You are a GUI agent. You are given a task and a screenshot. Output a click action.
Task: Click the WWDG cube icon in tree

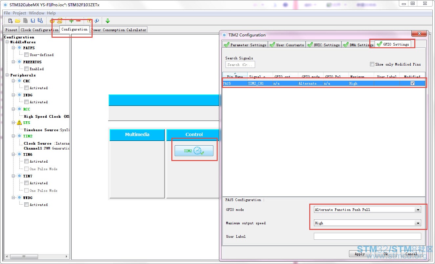19,197
